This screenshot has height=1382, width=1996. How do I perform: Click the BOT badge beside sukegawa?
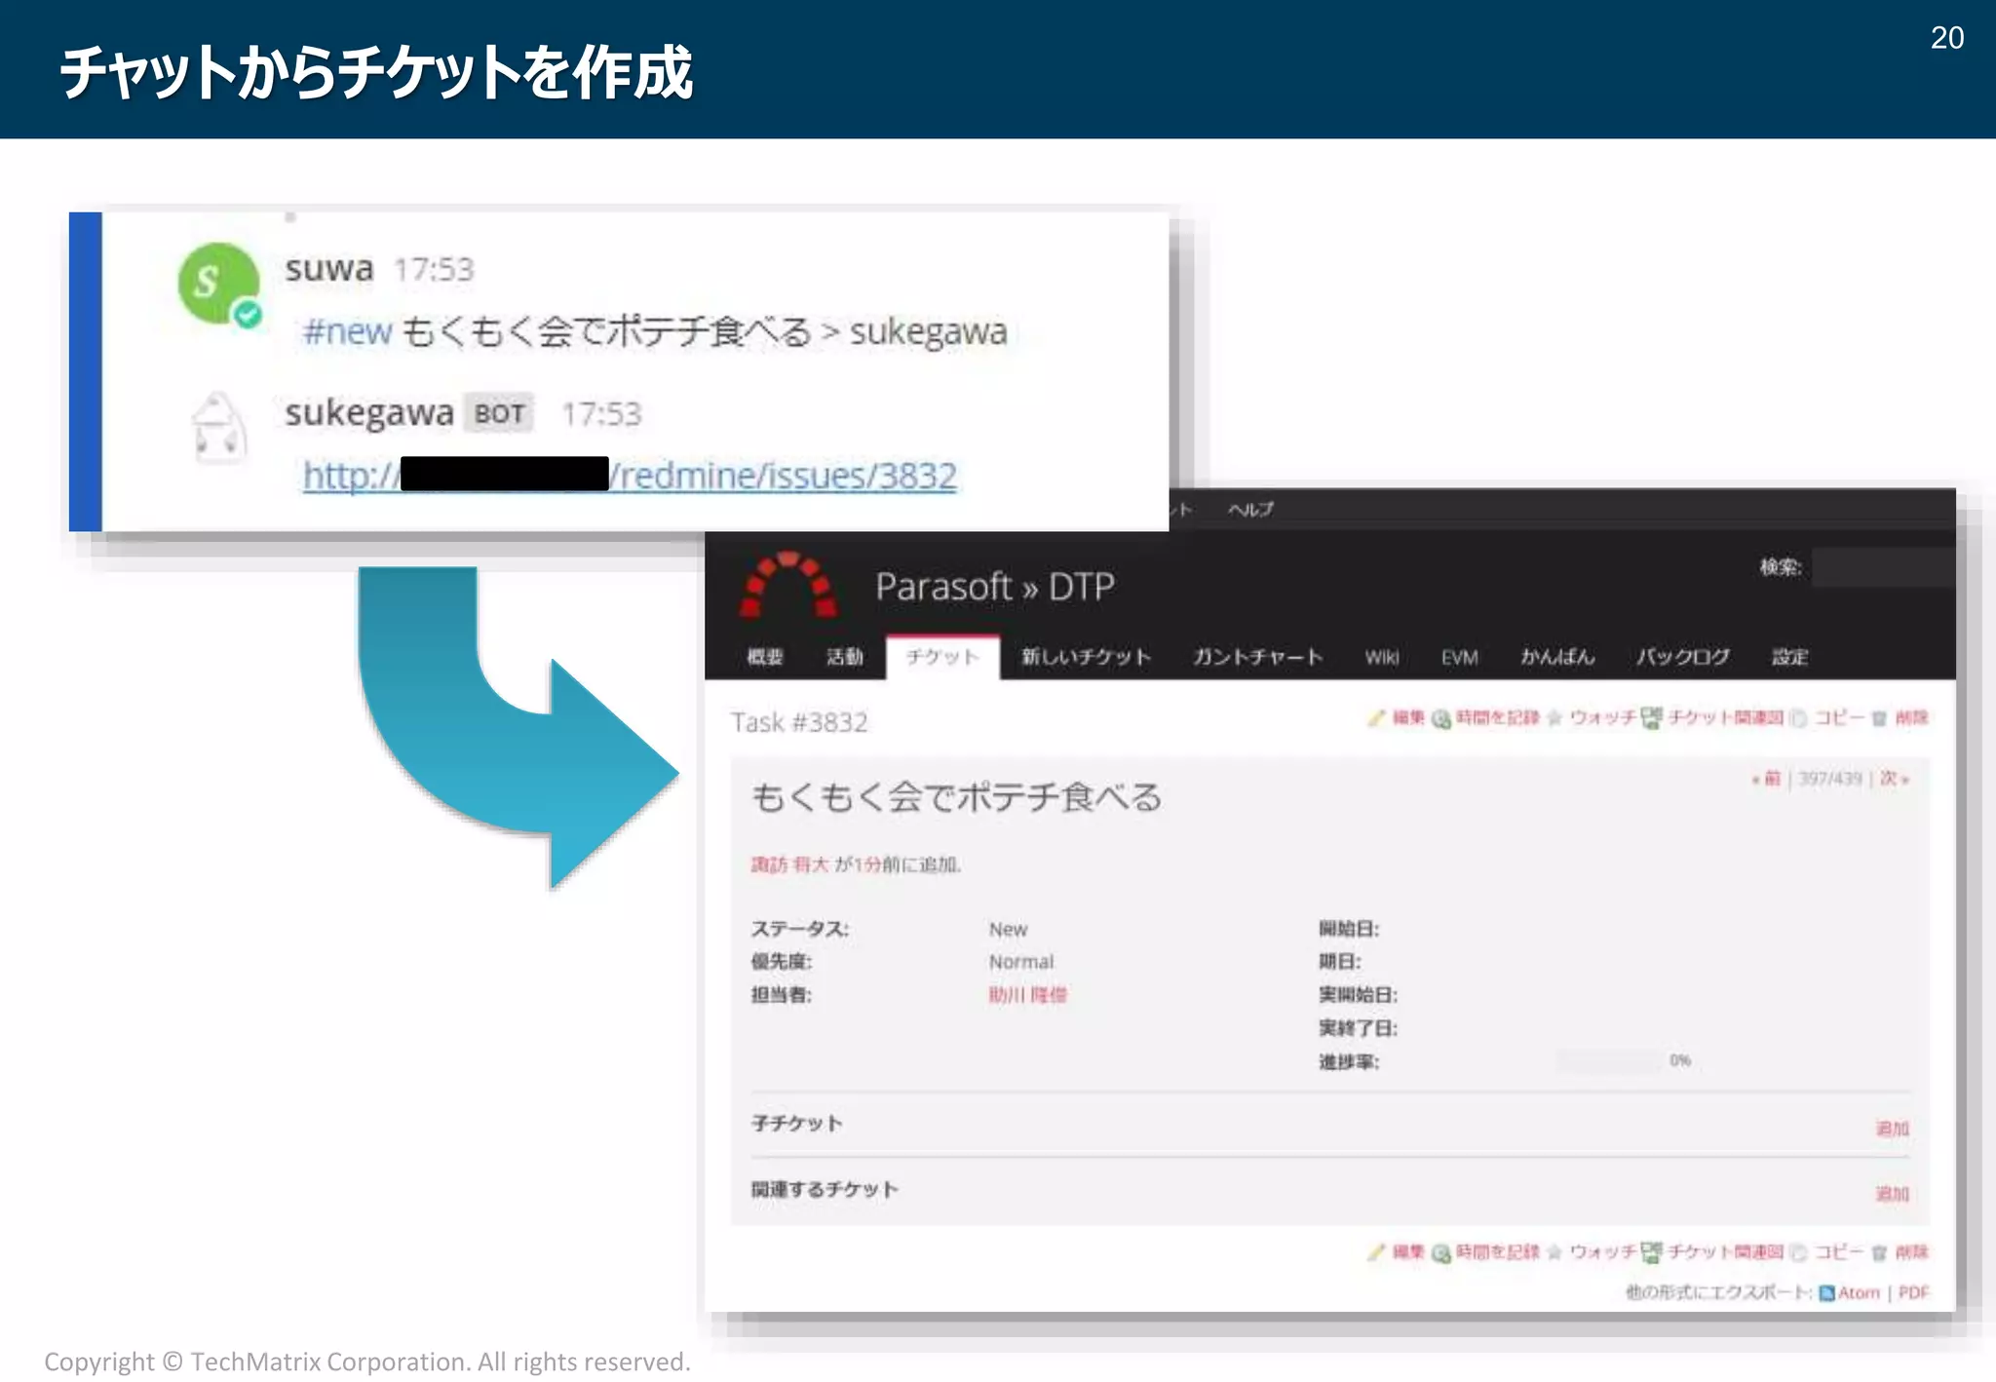tap(499, 414)
